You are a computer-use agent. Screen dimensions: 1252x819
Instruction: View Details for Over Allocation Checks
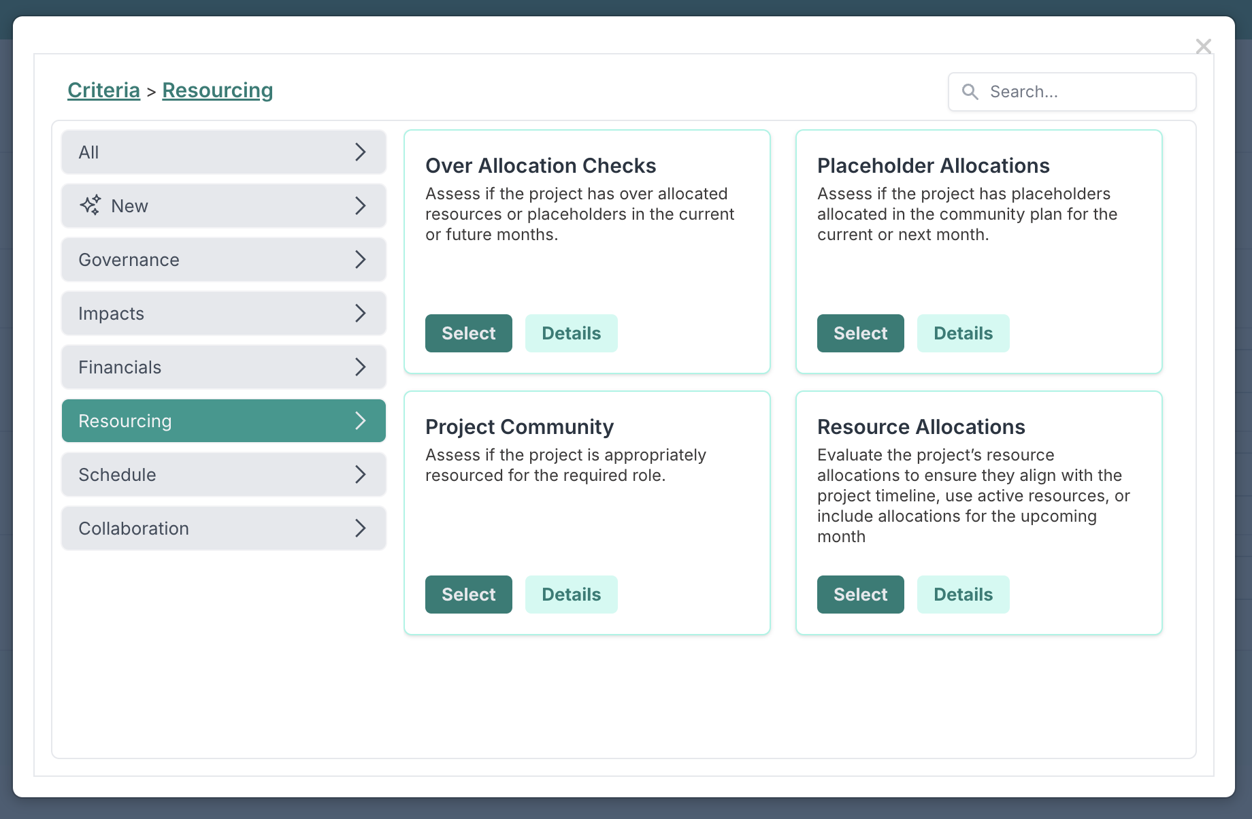click(x=572, y=333)
